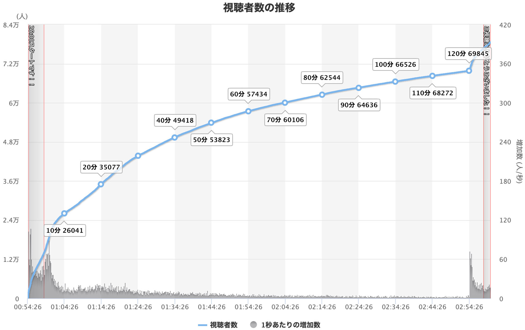The width and height of the screenshot is (525, 330).
Task: Toggle the 1秒あたりの増加数 legend series
Action: [x=290, y=325]
